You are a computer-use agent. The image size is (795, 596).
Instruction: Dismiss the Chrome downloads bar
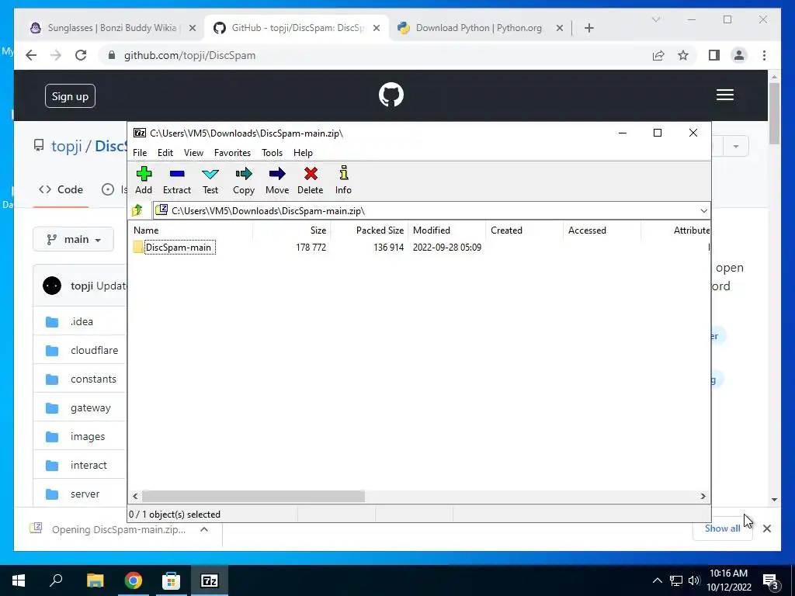coord(766,528)
